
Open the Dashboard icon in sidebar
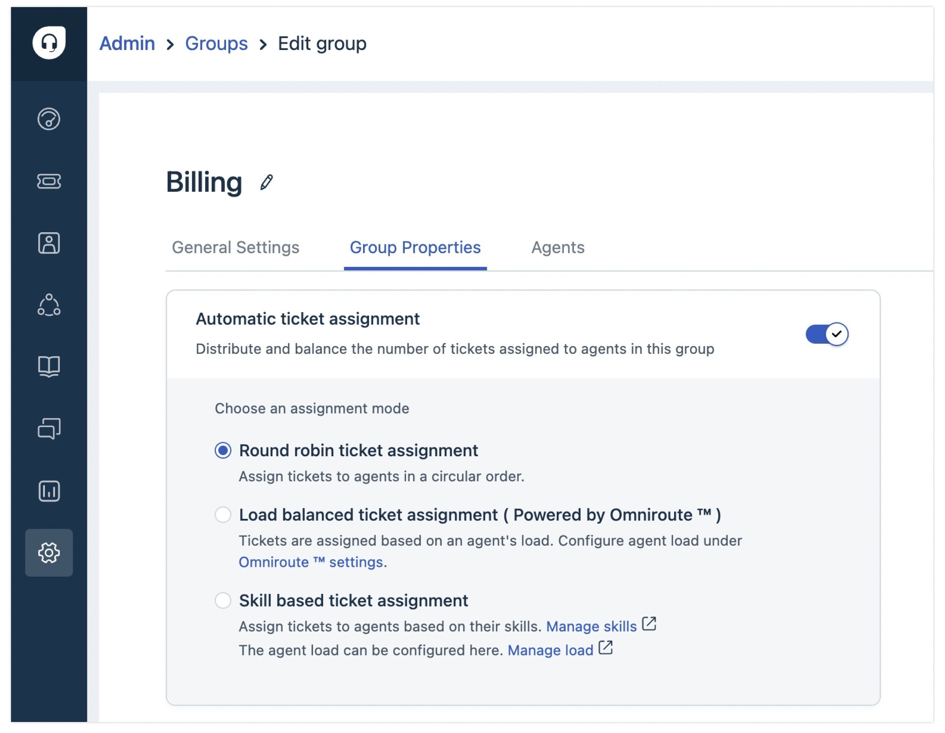pos(49,119)
